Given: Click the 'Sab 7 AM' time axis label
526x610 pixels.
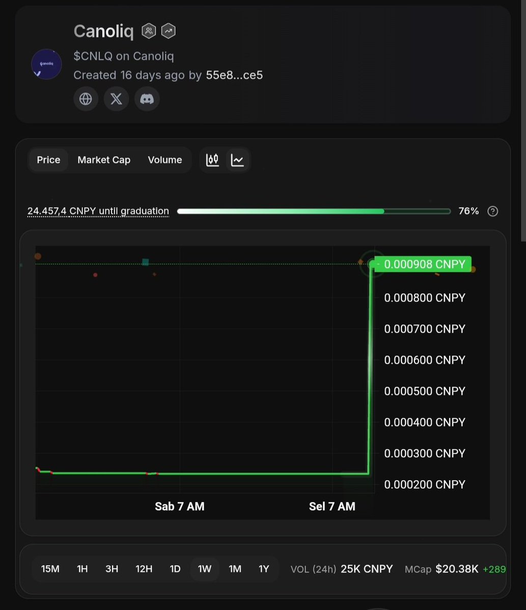Looking at the screenshot, I should point(179,506).
